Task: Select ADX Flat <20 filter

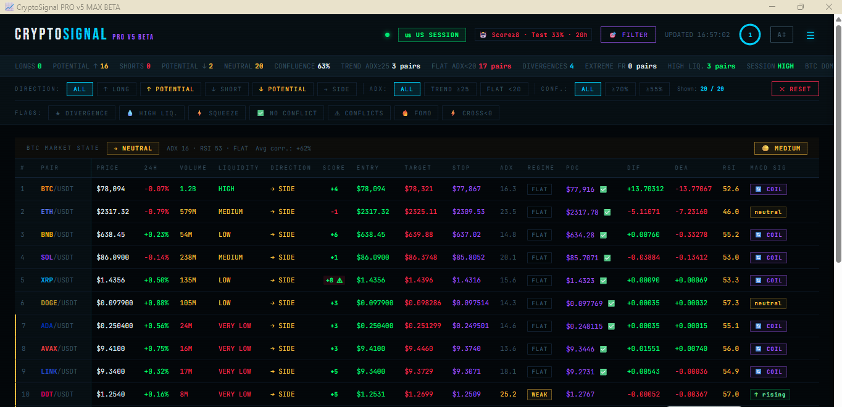Action: click(504, 89)
